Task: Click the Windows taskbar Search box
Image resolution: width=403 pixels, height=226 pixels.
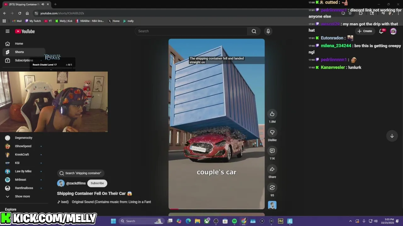Action: [x=142, y=221]
